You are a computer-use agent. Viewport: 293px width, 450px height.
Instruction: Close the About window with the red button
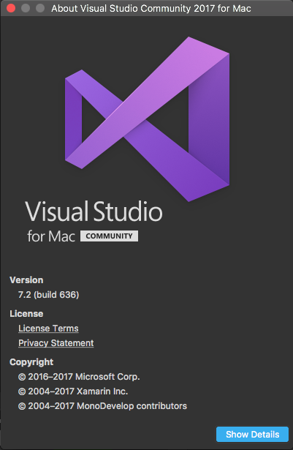tap(11, 8)
